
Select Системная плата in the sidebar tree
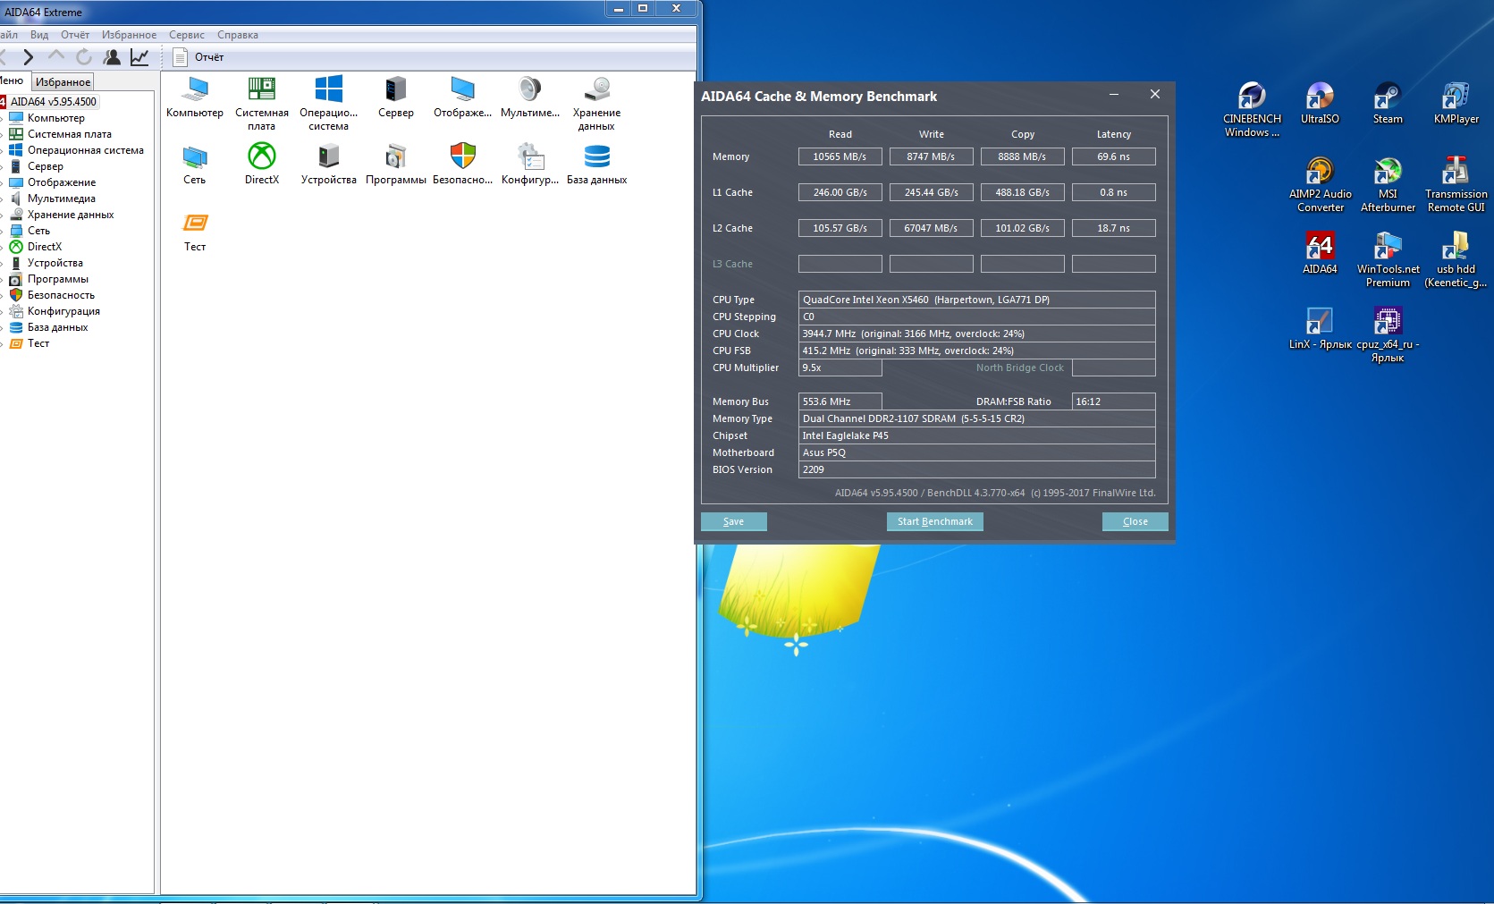pos(70,134)
